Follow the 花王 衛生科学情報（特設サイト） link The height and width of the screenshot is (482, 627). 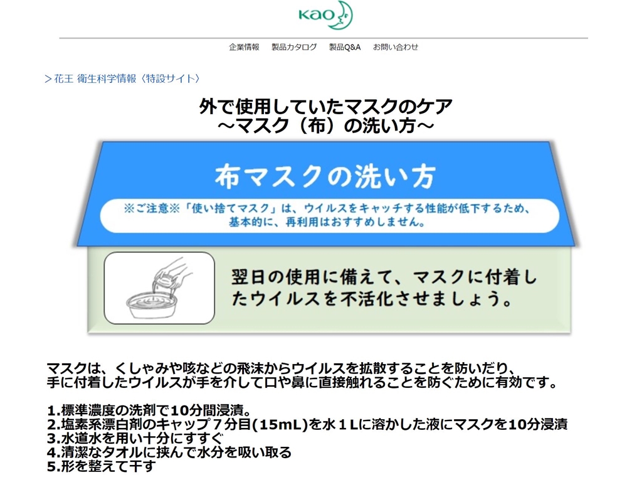click(x=127, y=79)
